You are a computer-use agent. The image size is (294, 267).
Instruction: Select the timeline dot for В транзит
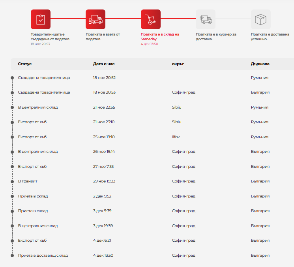coord(12,181)
